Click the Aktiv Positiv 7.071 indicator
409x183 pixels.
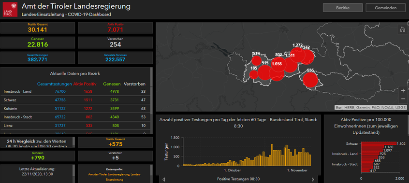click(x=115, y=28)
